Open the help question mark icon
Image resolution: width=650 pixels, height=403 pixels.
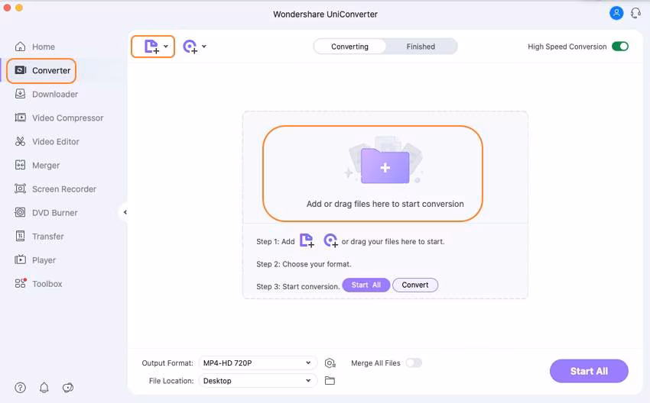click(20, 387)
